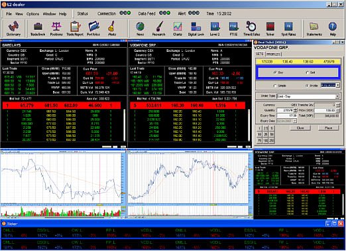This screenshot has height=251, width=346.
Task: Click the Tranche Qty spinner arrows
Action: click(338, 105)
